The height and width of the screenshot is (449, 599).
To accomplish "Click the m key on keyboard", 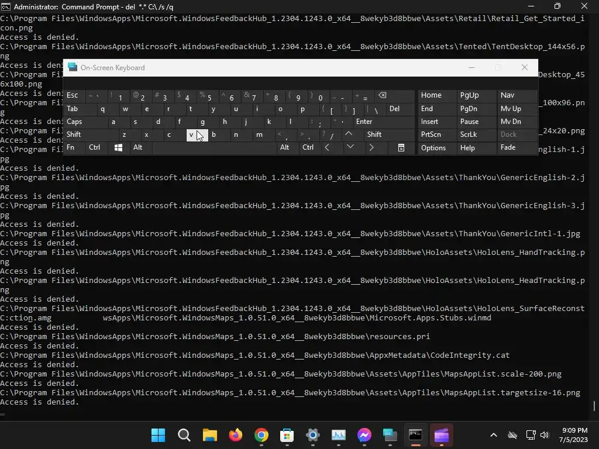I will (264, 134).
